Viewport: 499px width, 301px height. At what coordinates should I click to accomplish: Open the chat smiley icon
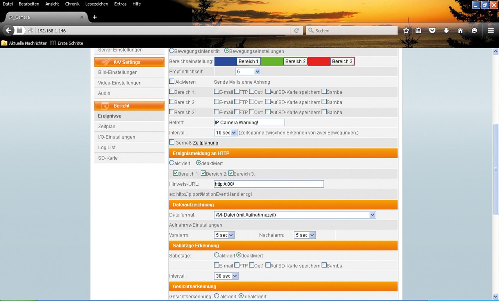[x=474, y=31]
